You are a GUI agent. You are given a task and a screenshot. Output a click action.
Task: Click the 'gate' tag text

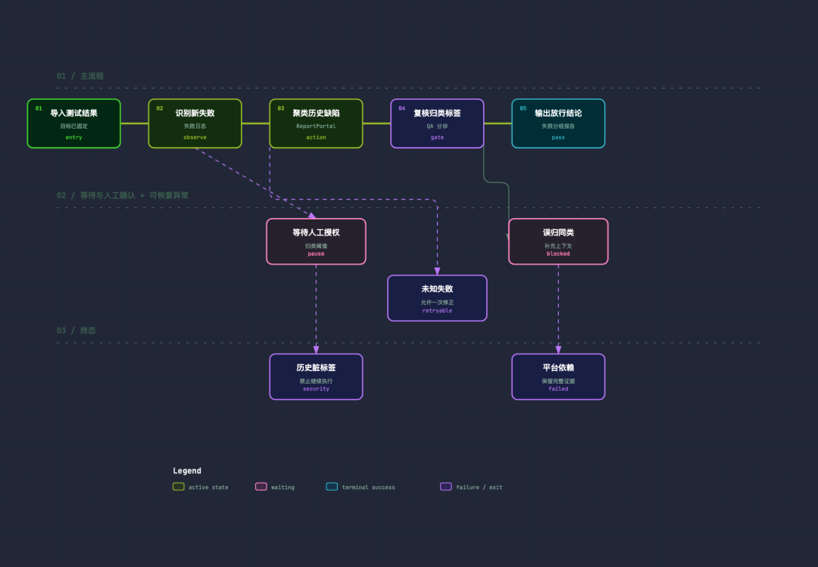tap(437, 138)
